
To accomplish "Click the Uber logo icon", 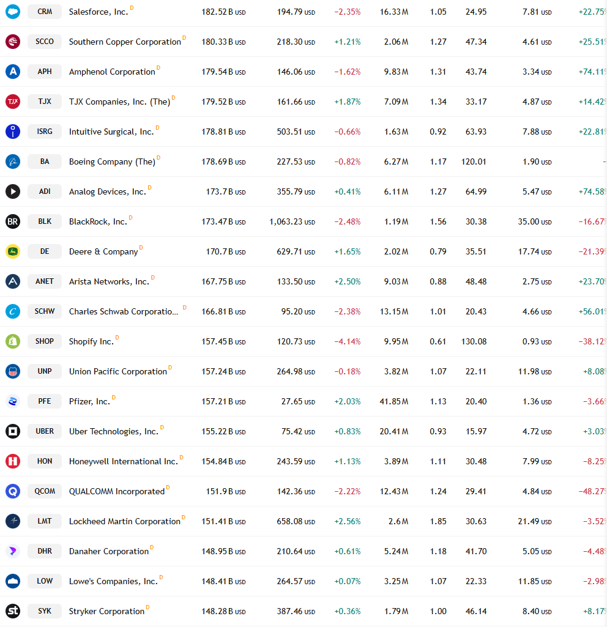I will (x=13, y=431).
